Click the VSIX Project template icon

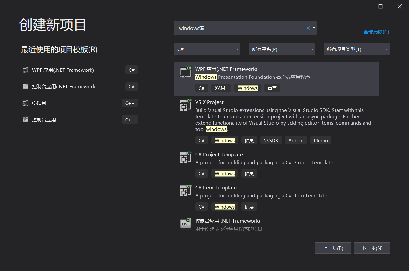[185, 106]
